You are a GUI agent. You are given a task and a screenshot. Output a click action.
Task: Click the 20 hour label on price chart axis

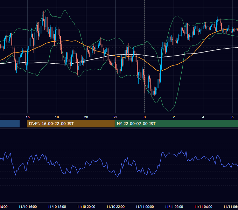[86, 117]
